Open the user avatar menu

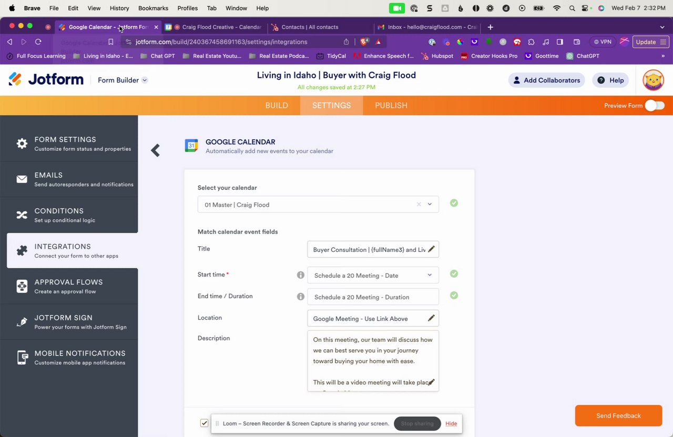[653, 80]
